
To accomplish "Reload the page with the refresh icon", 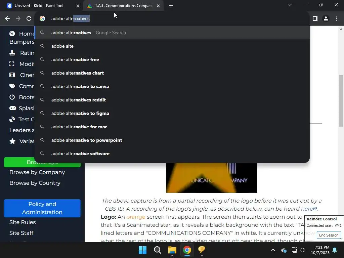I will [x=29, y=19].
